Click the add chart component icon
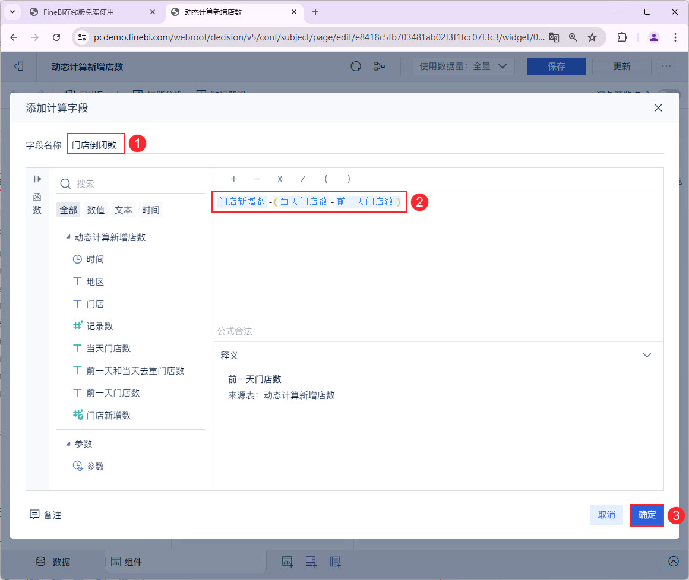 click(x=287, y=562)
